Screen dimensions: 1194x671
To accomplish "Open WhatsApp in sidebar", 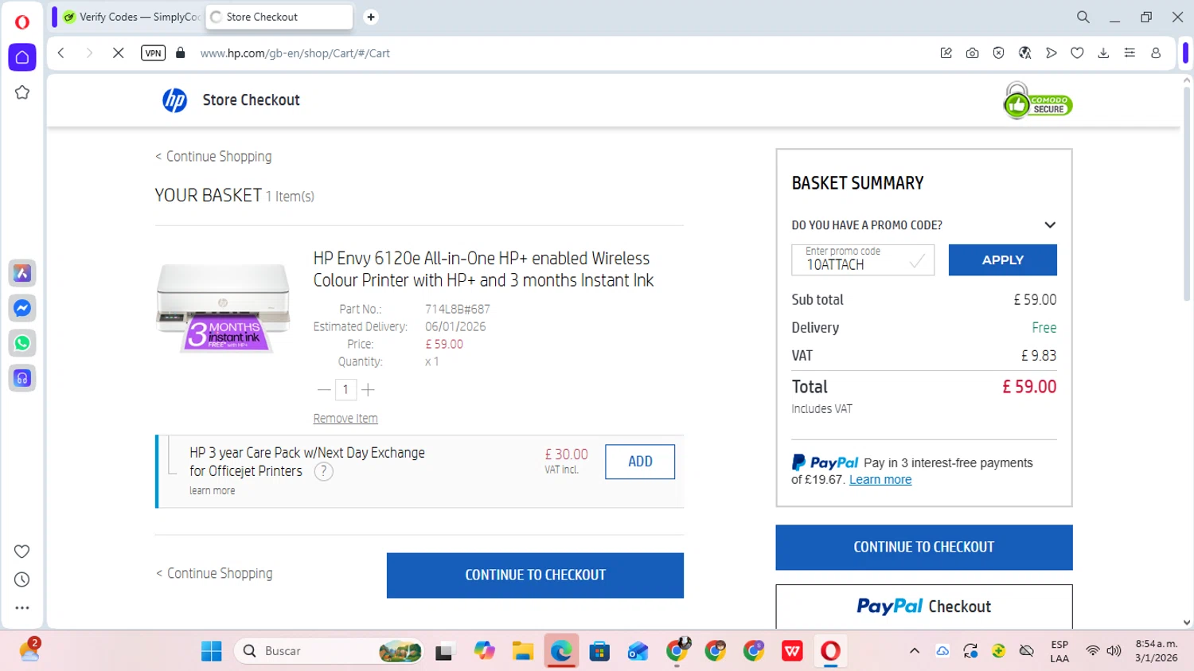I will [x=22, y=343].
